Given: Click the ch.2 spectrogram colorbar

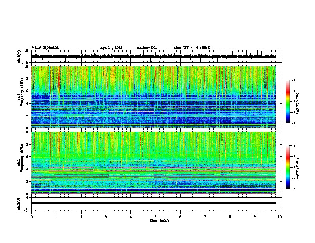Looking at the screenshot, I should pos(288,167).
